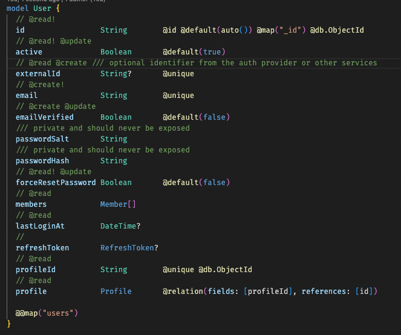Image resolution: width=401 pixels, height=335 pixels.
Task: Click the 'members' field name
Action: 31,204
